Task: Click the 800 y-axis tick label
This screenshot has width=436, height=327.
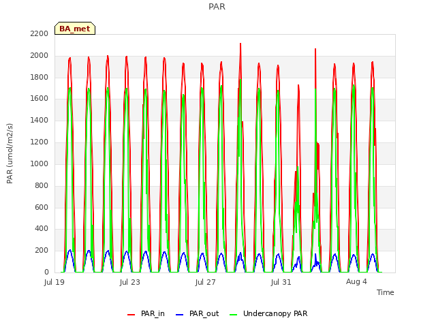Action: coord(42,185)
